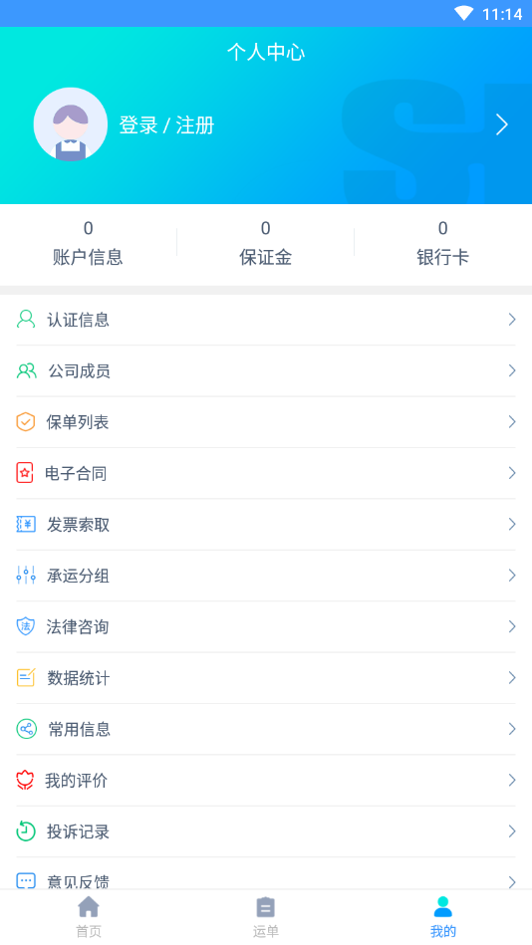The height and width of the screenshot is (945, 532).
Task: Tap the 承运分组 sliders icon
Action: pos(26,576)
